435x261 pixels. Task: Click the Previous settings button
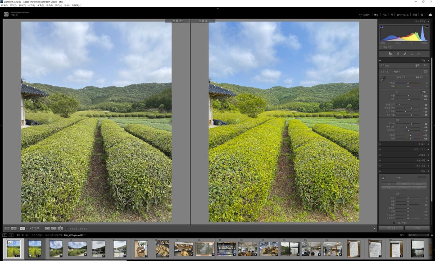coord(391,228)
